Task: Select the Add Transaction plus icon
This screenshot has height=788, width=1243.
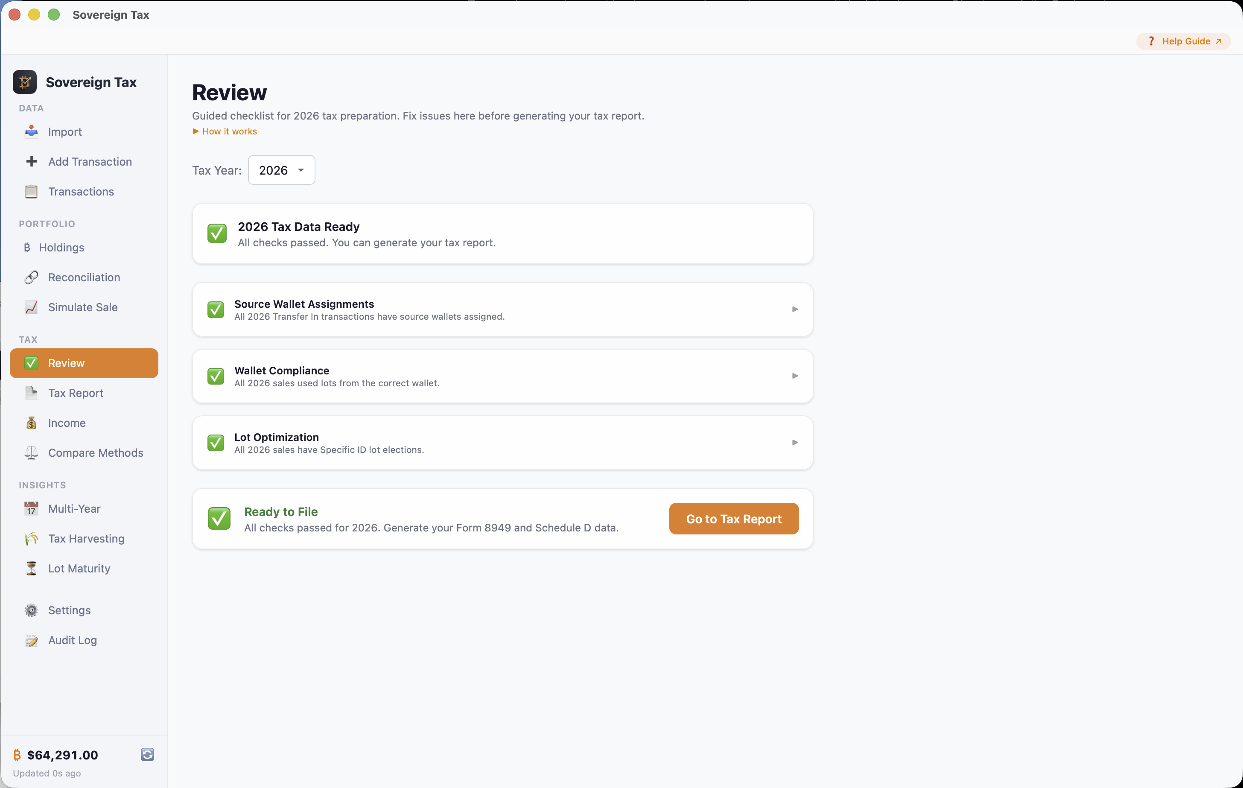Action: click(32, 161)
